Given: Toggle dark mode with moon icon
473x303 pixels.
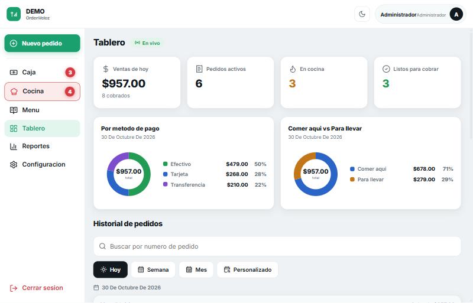Looking at the screenshot, I should [x=362, y=14].
